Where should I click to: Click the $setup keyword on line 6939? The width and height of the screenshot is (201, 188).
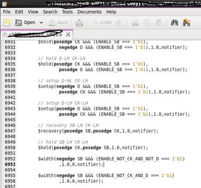[46, 87]
